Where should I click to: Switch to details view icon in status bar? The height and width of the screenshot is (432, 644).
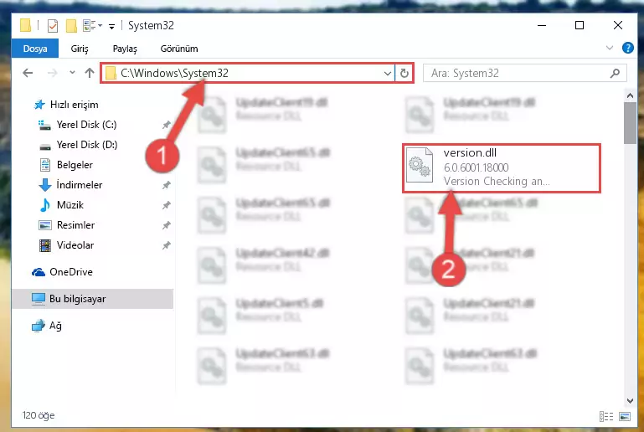[x=606, y=416]
